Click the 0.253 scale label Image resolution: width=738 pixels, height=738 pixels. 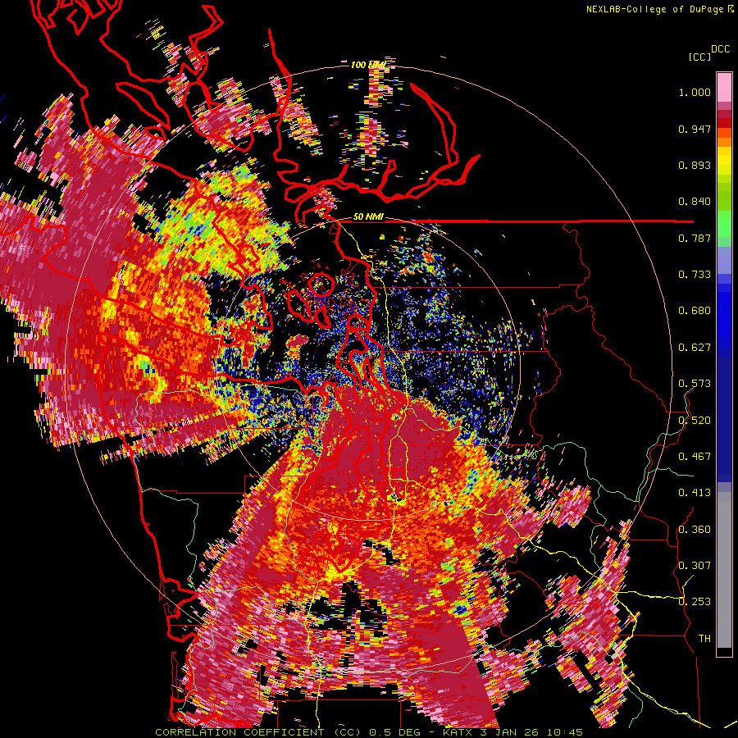pyautogui.click(x=695, y=602)
